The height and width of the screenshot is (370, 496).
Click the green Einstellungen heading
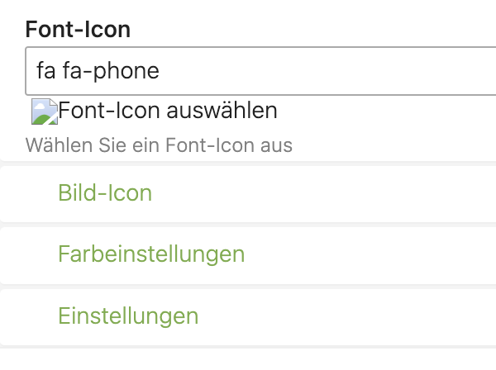tap(128, 315)
